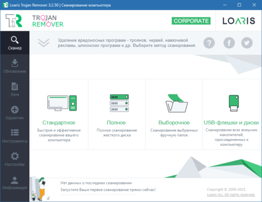Image resolution: width=262 pixels, height=202 pixels.
Task: Click the TR Trojan Remover logo icon
Action: 14,21
